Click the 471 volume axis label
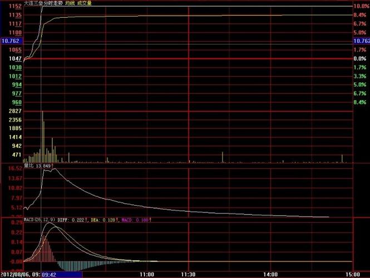370x278 pixels. pos(17,155)
